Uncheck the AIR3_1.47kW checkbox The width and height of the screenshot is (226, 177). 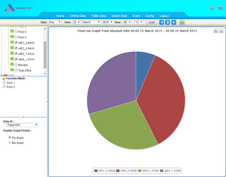pos(16,53)
